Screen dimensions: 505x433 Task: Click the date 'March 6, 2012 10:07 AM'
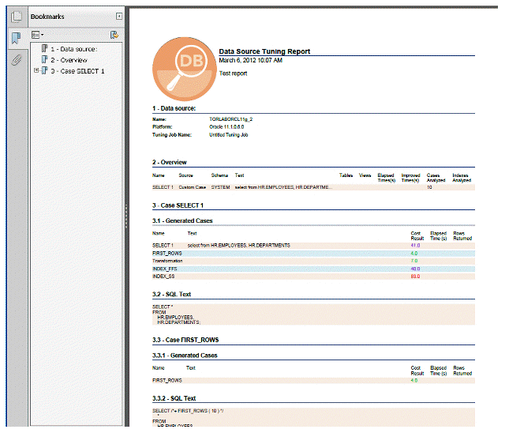(x=251, y=60)
